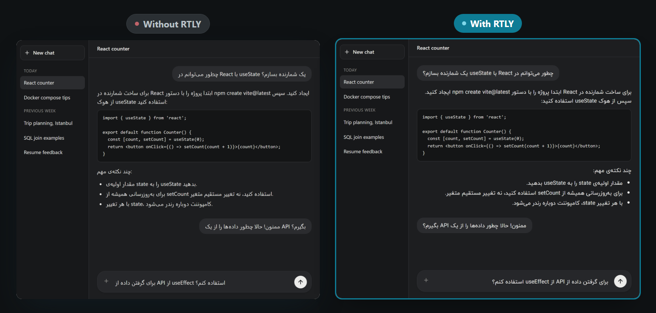Start a New chat in With RTLY panel
Image resolution: width=656 pixels, height=313 pixels.
372,52
